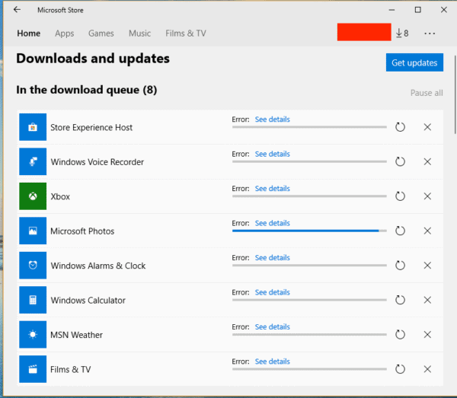The height and width of the screenshot is (398, 457).
Task: Click the Xbox download progress bar
Action: coord(309,196)
